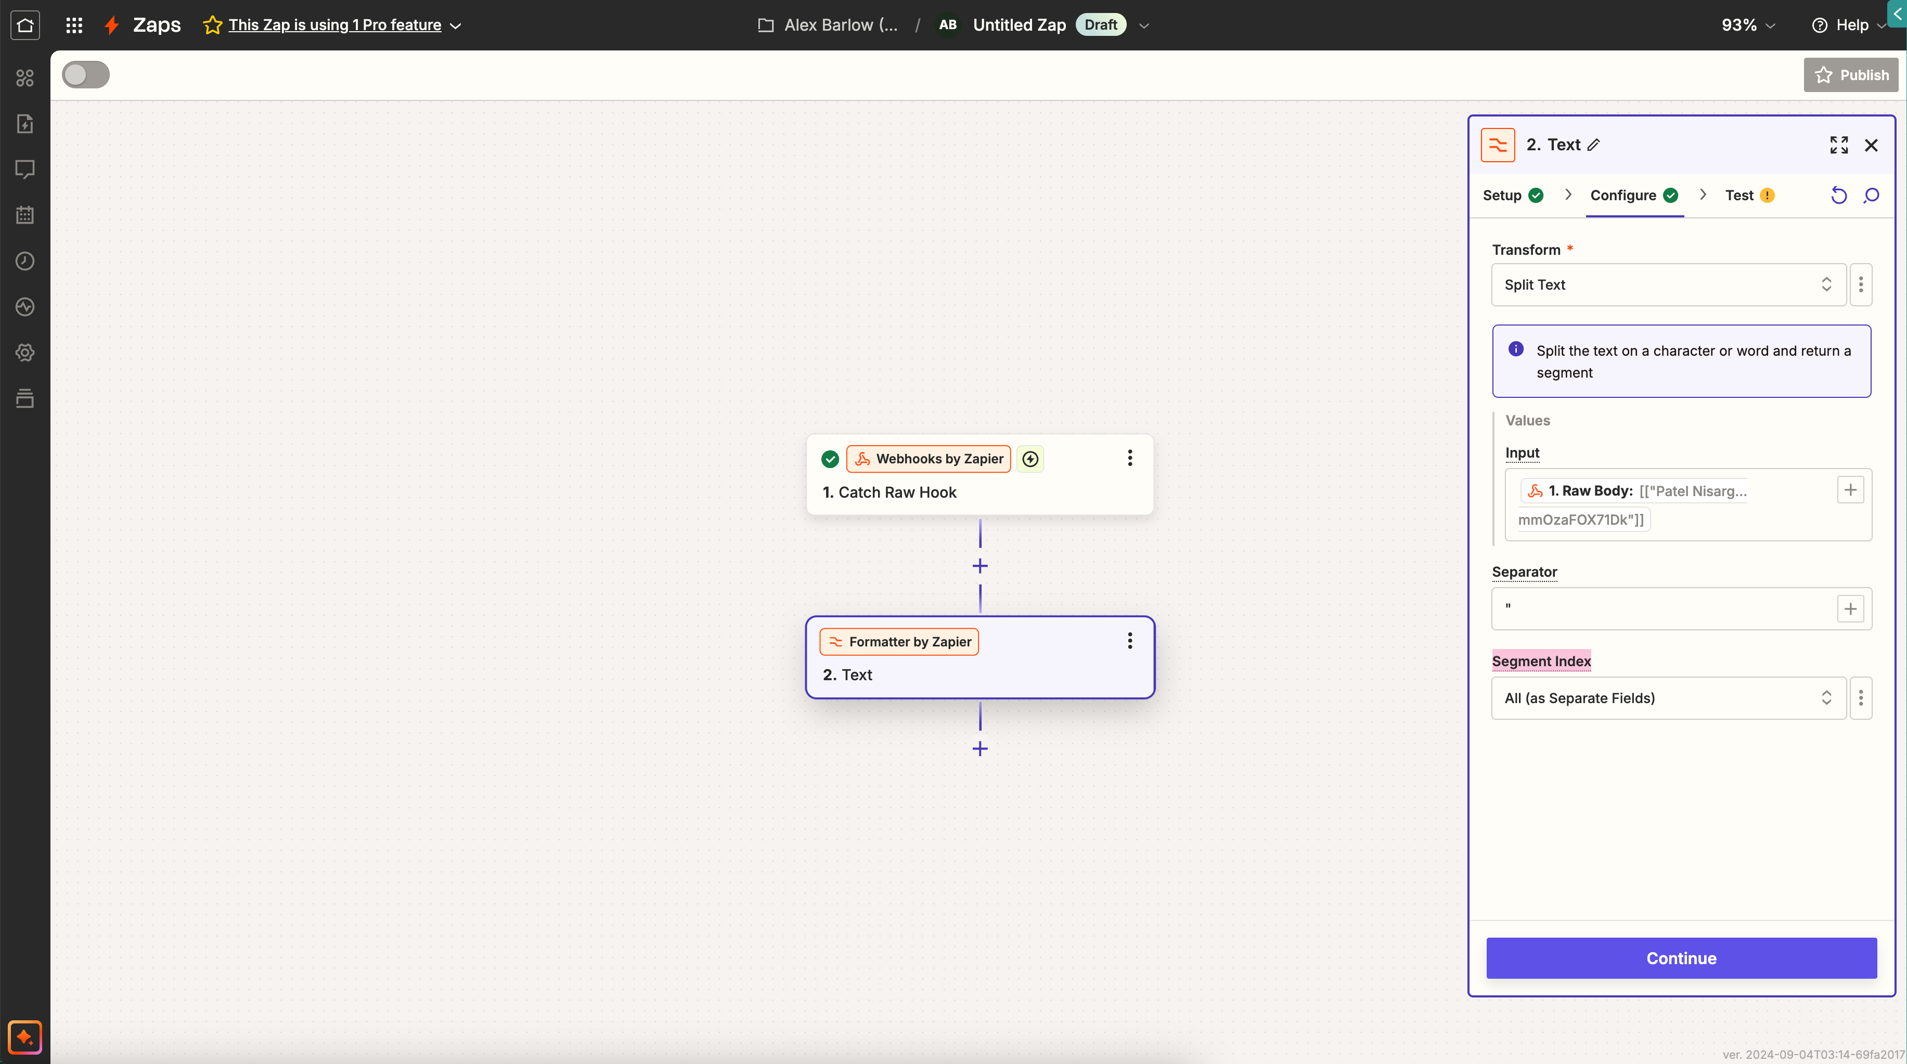
Task: Launch the AI copilot sparkle icon
Action: click(x=25, y=1037)
